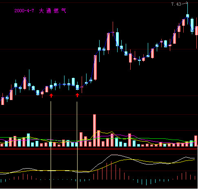Click the tallest red MACD histogram bar
This screenshot has height=189, width=198.
tap(111, 171)
